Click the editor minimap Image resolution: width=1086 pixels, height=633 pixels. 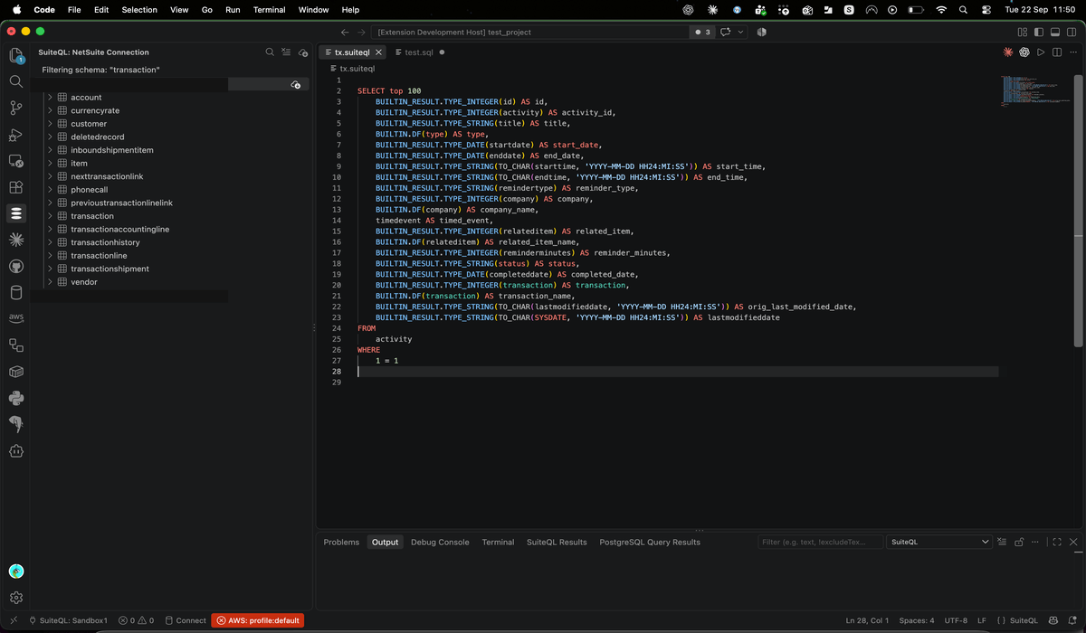pos(1035,90)
